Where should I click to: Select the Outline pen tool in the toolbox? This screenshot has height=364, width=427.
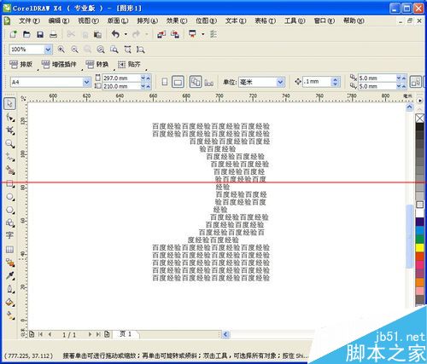point(10,289)
